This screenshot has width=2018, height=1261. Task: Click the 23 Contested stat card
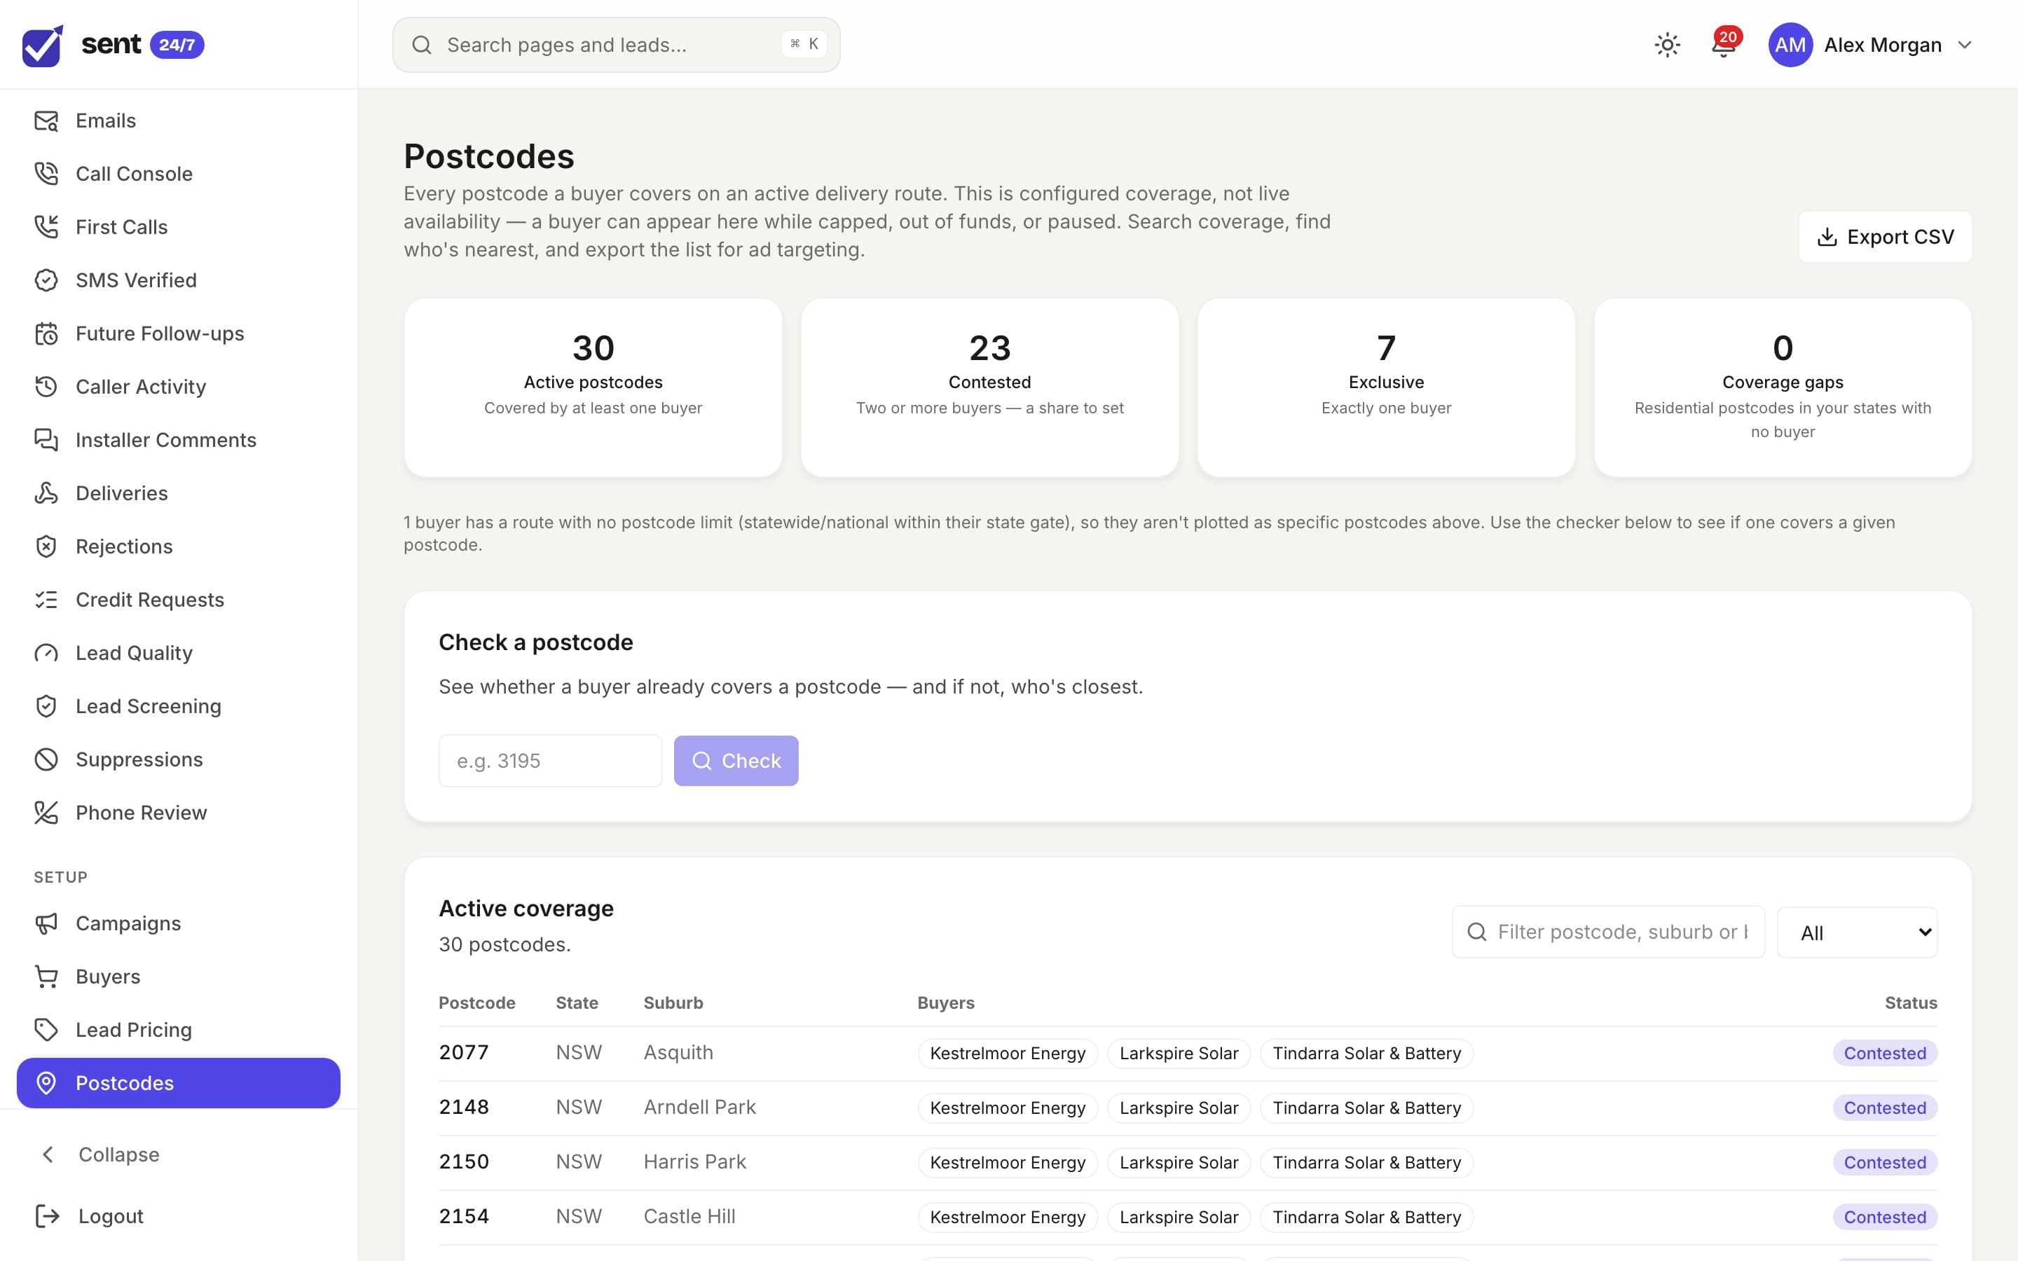tap(990, 388)
